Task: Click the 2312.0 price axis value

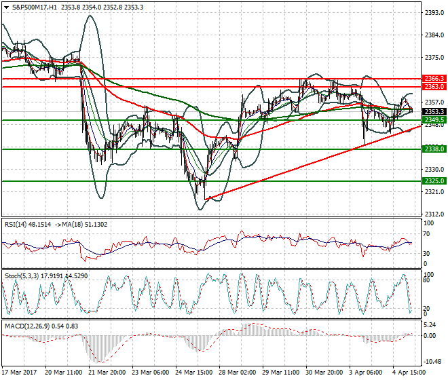Action: (434, 214)
